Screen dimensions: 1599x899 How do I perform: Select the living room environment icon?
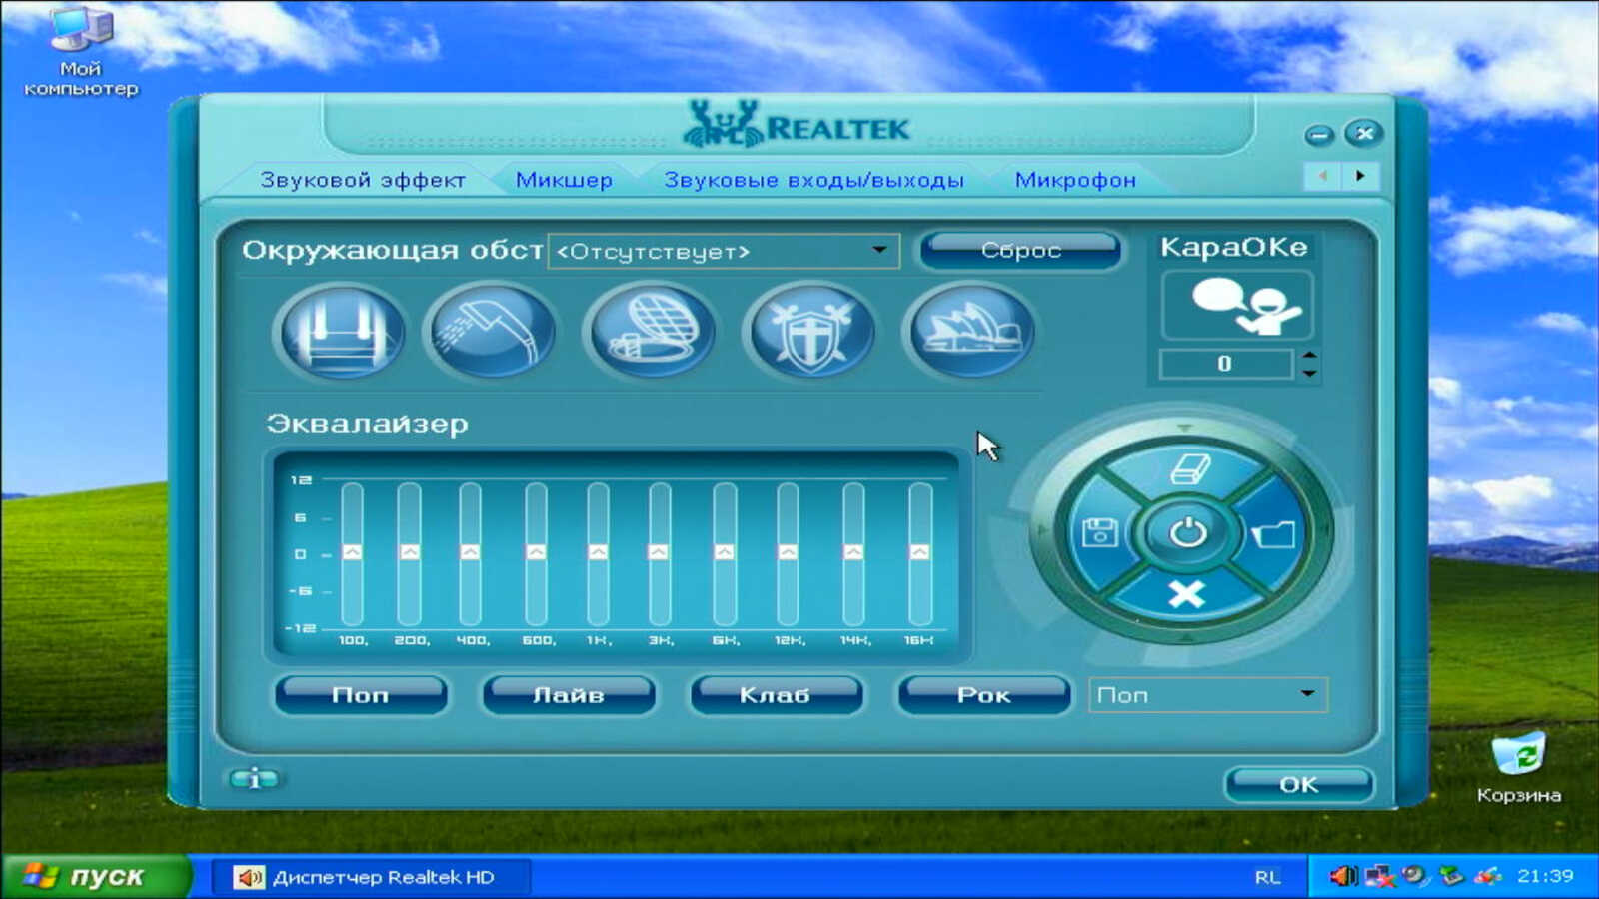[x=342, y=332]
